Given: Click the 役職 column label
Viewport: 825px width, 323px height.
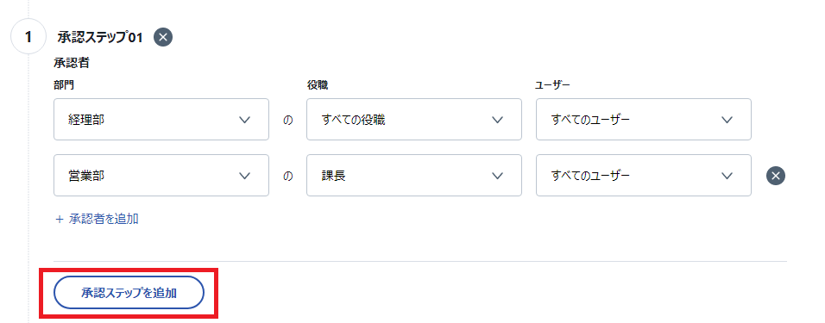Looking at the screenshot, I should (x=318, y=84).
